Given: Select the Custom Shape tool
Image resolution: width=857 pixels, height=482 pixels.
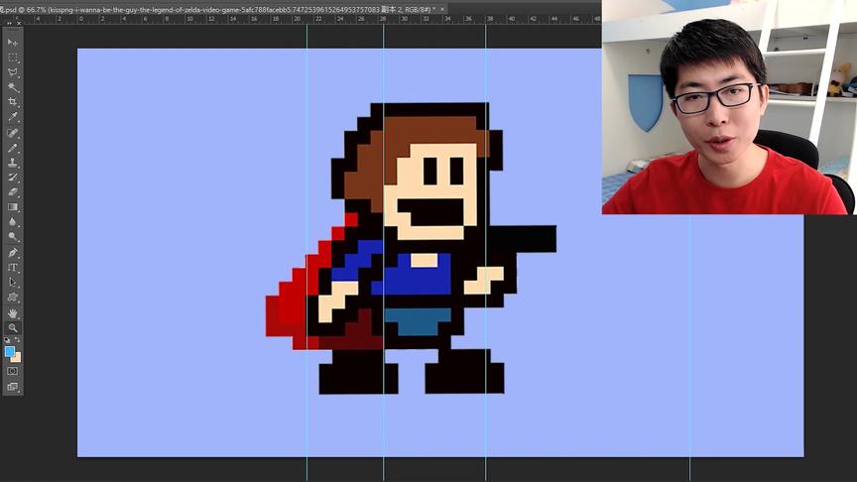Looking at the screenshot, I should (13, 298).
